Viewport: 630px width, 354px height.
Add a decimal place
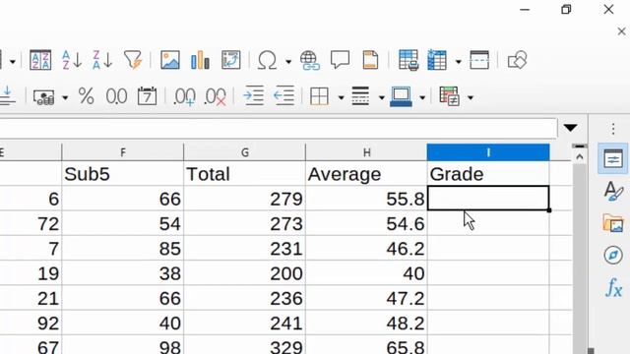click(184, 97)
